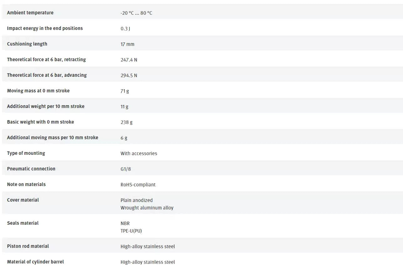Click the TPE-U(PU) seals material text
403x280 pixels.
[x=131, y=231]
